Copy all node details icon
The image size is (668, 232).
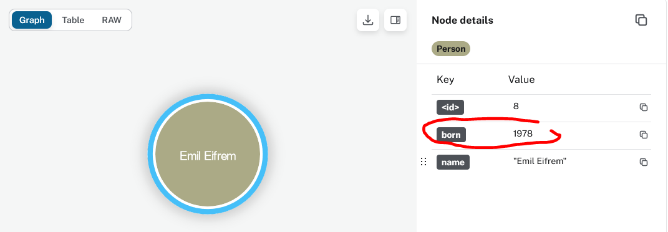(641, 20)
